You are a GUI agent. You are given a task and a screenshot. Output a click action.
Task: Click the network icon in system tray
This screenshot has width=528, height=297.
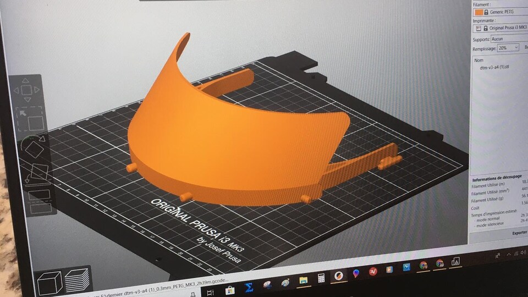516,253
